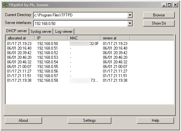The width and height of the screenshot is (181, 131).
Task: Click renew time 06/01 20:46:32
Action: (115, 62)
